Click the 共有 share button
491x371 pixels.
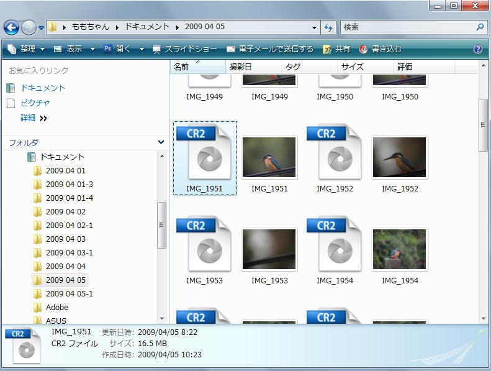[336, 49]
